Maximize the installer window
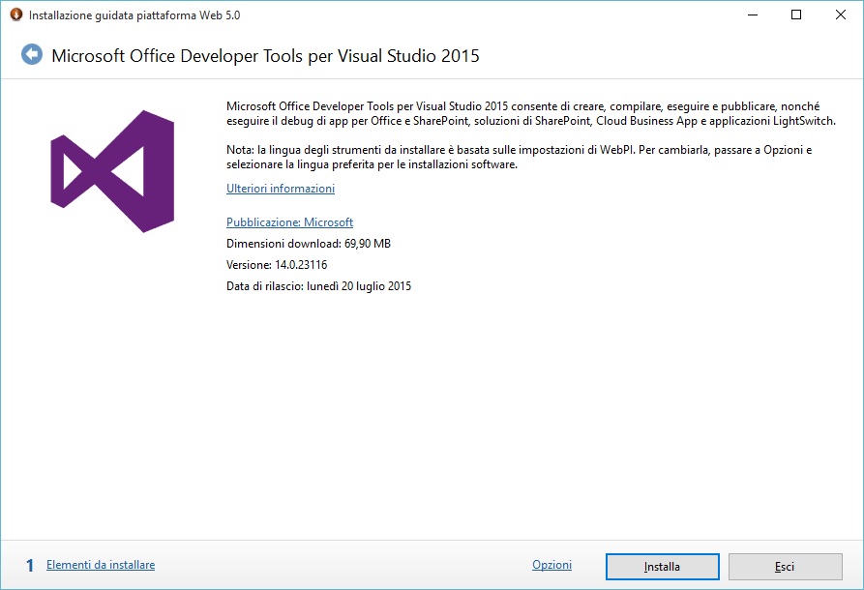The image size is (864, 590). pyautogui.click(x=796, y=15)
